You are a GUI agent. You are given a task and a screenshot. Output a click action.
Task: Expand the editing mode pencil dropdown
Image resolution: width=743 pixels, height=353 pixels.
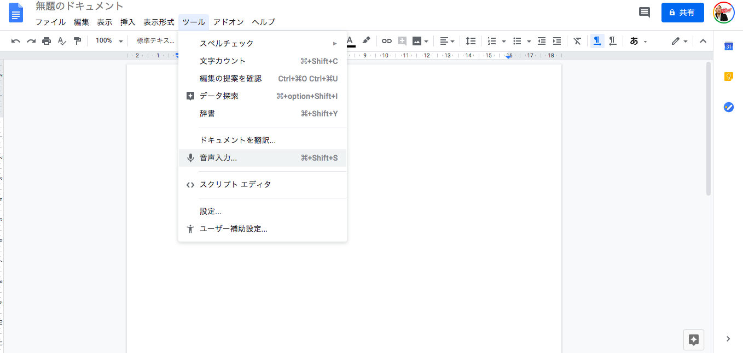tap(680, 41)
